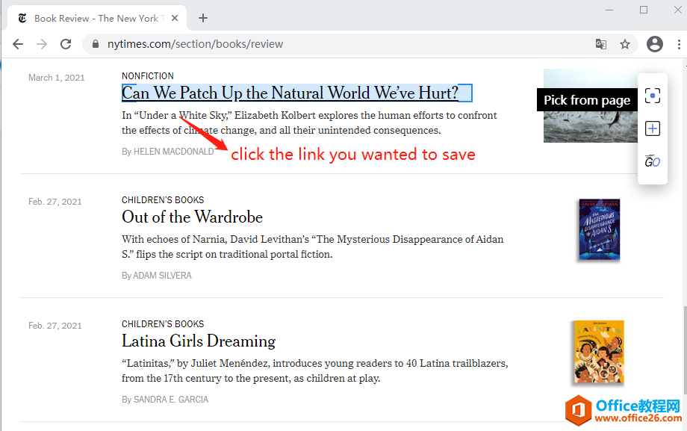Click the Latinitas book cover image
This screenshot has width=687, height=431.
pos(598,352)
